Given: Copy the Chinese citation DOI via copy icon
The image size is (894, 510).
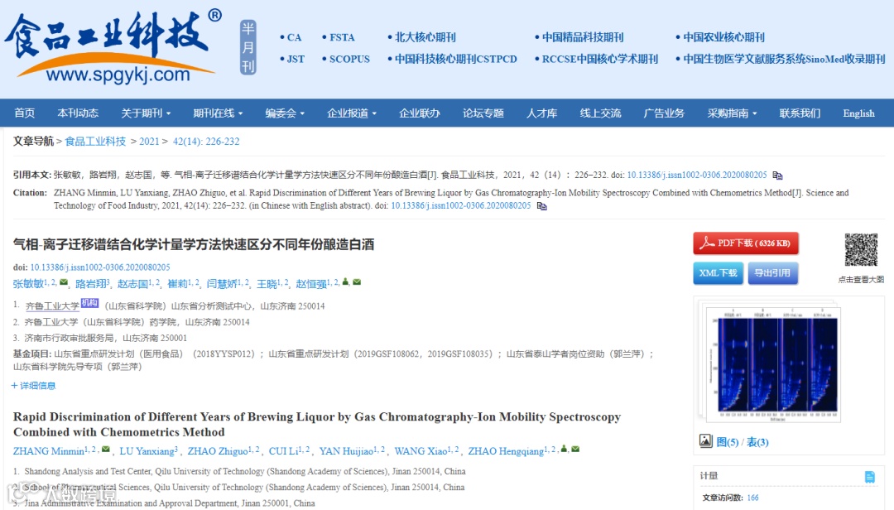Looking at the screenshot, I should [x=777, y=176].
